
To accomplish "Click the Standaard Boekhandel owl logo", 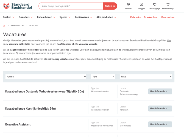I will tap(17, 6).
